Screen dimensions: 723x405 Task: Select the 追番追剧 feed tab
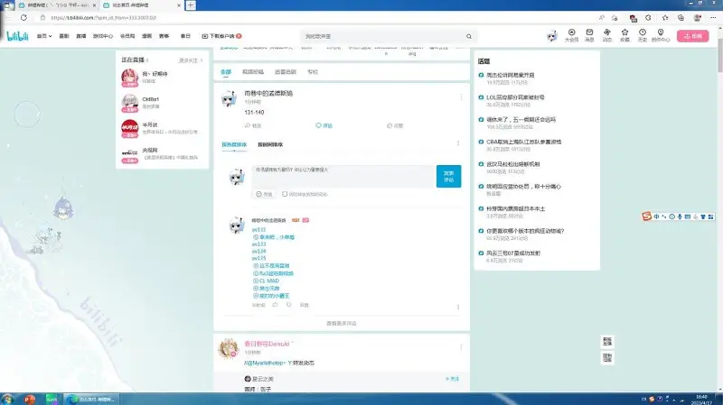pos(286,72)
